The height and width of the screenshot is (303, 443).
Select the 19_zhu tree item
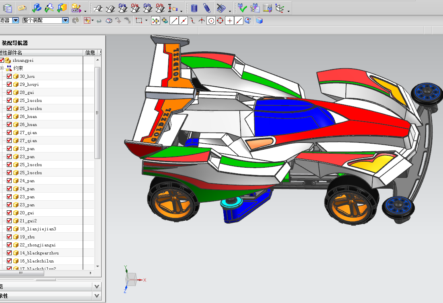pyautogui.click(x=27, y=237)
